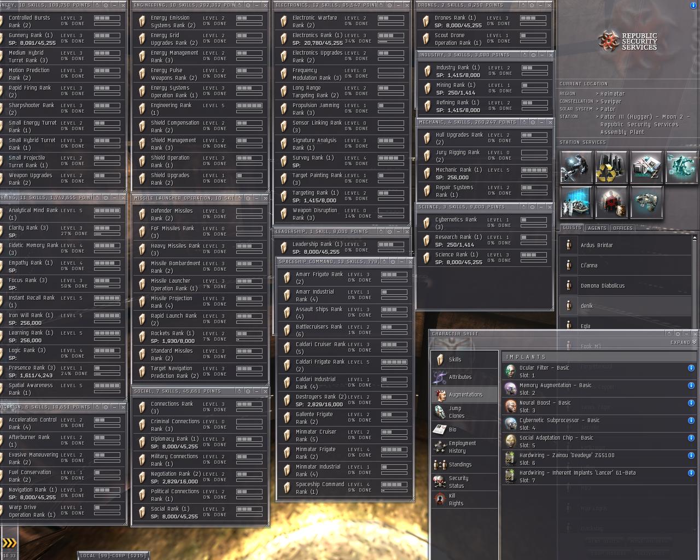Screen dimensions: 700x560
Task: Open the Jump Clones section
Action: coord(464,412)
